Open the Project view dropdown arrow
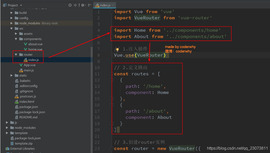The height and width of the screenshot is (153, 270). point(21,5)
